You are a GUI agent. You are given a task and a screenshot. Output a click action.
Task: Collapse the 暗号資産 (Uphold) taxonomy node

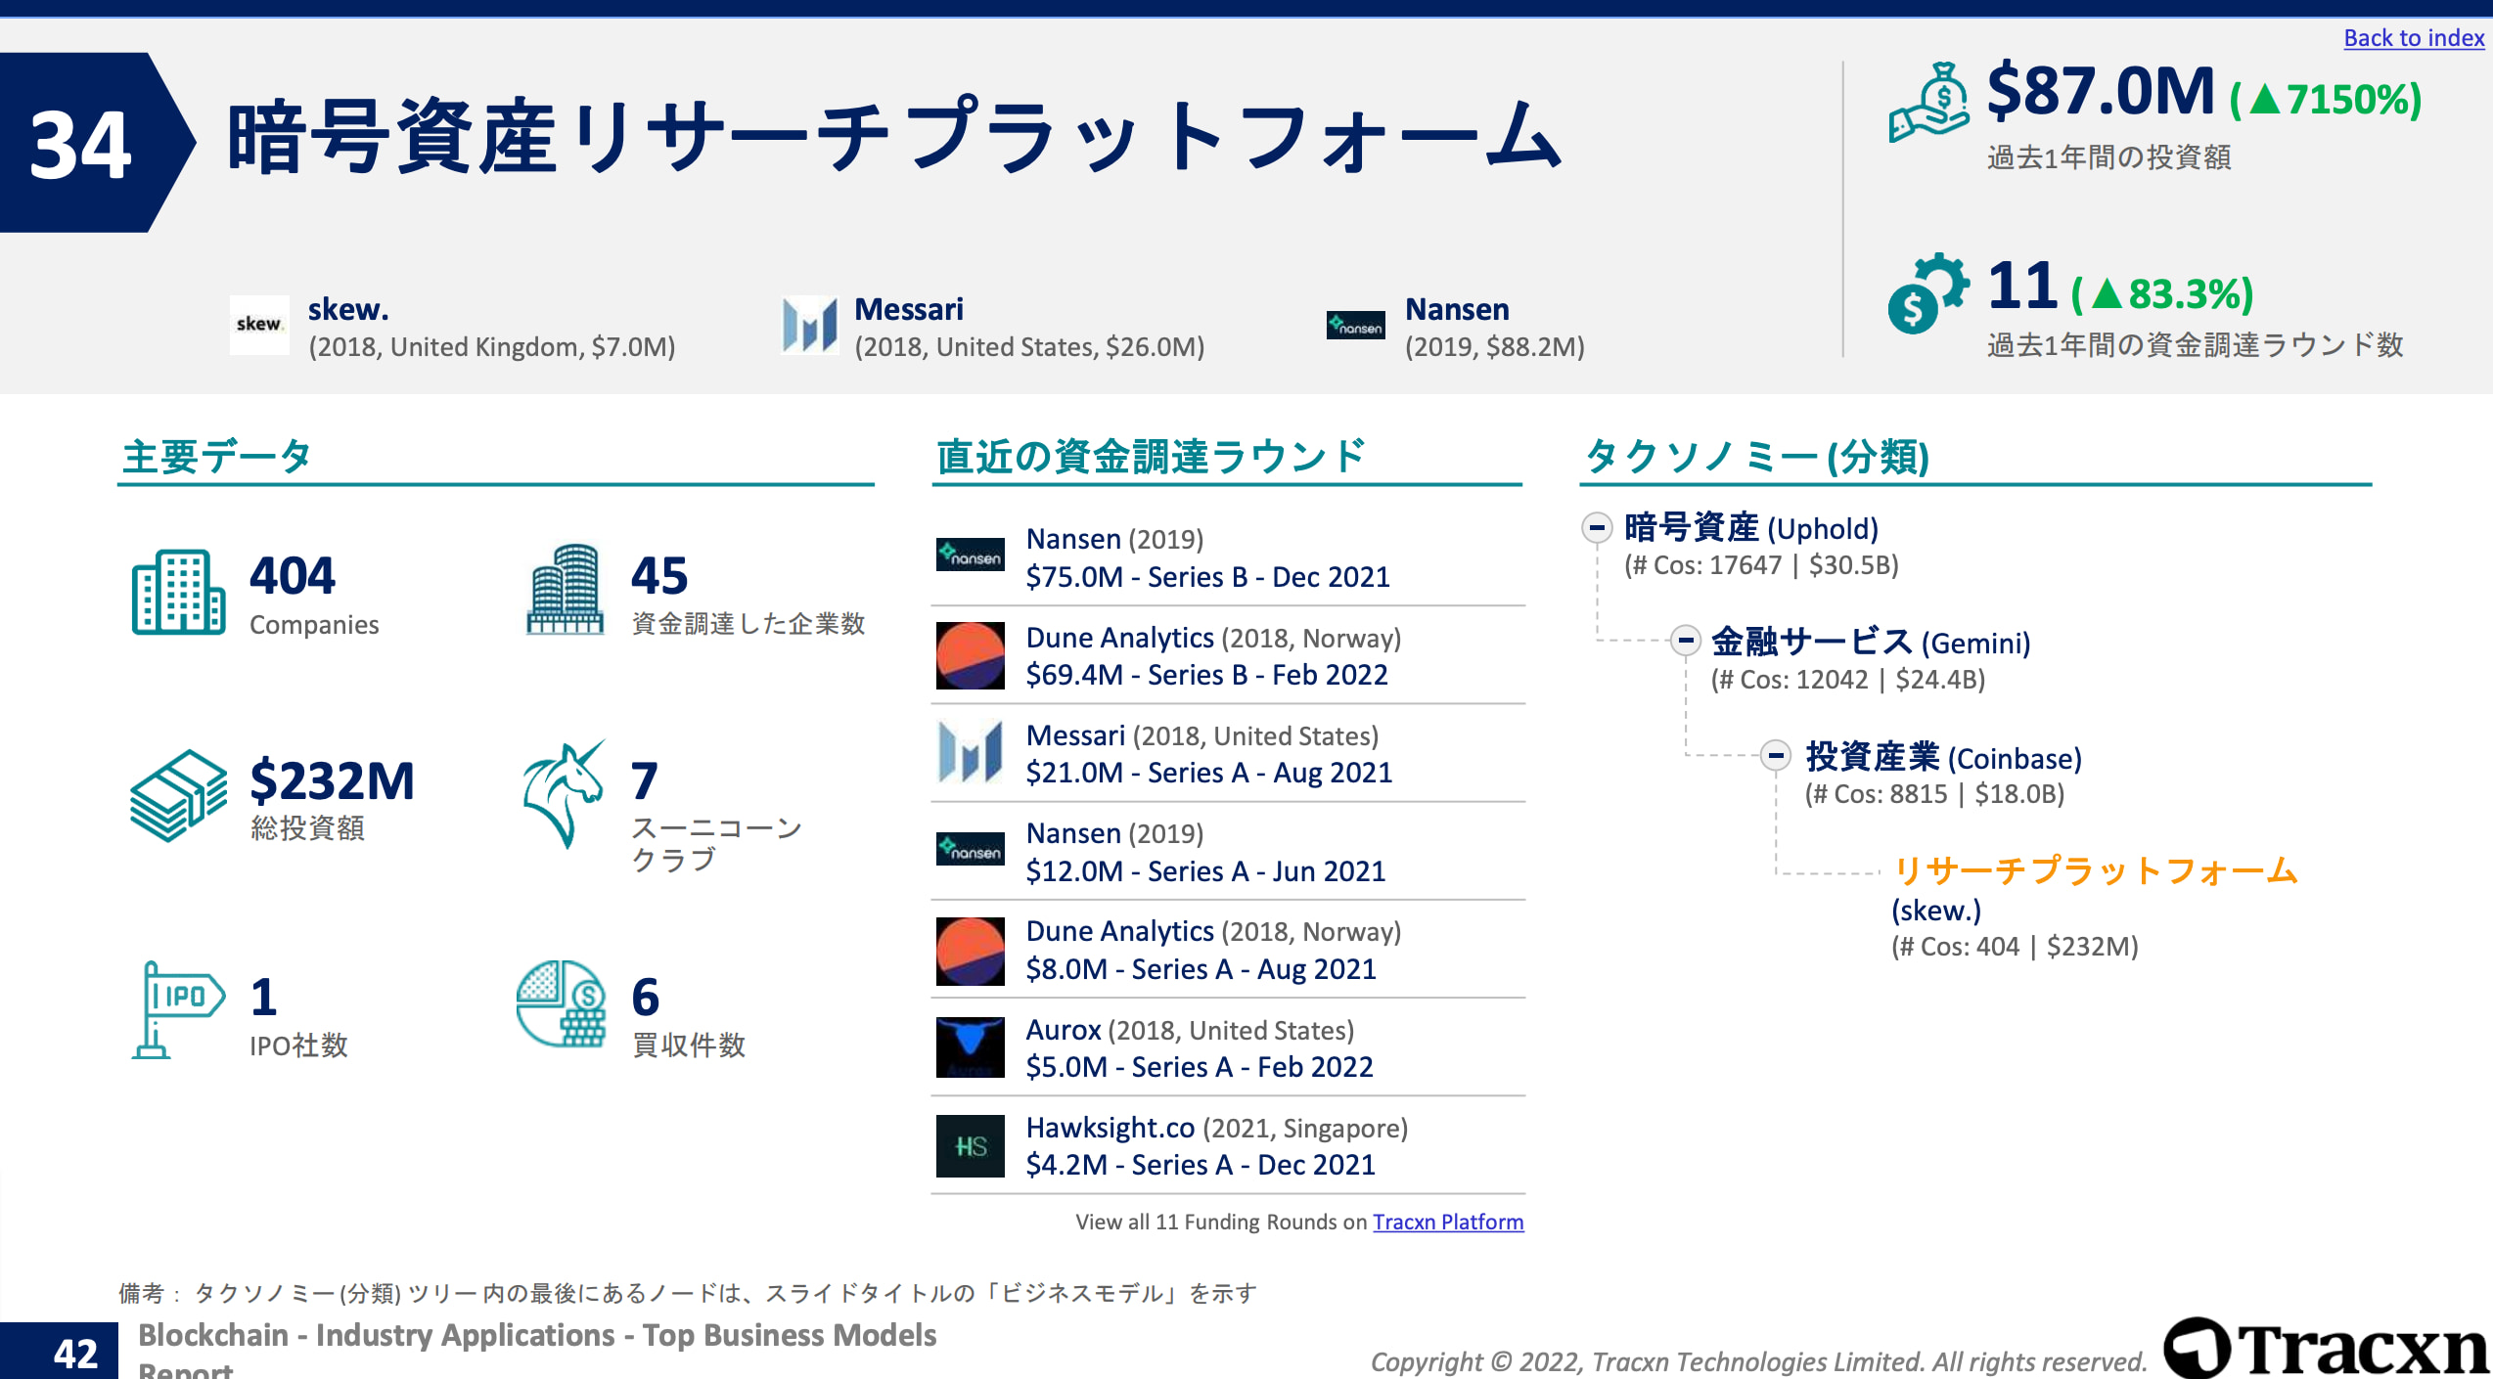tap(1598, 529)
